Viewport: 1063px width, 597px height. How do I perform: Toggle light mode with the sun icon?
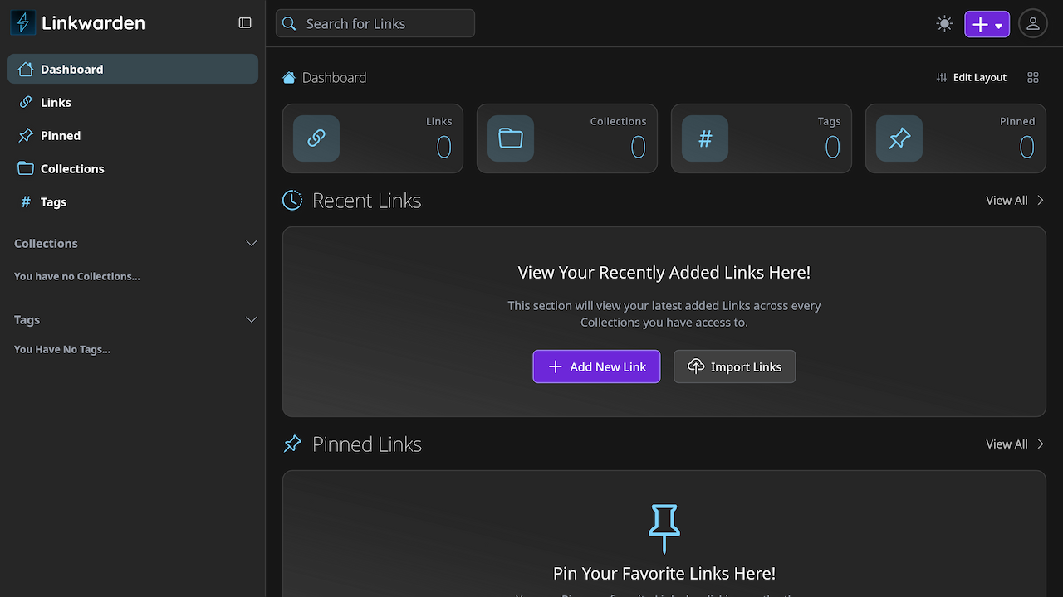point(944,23)
